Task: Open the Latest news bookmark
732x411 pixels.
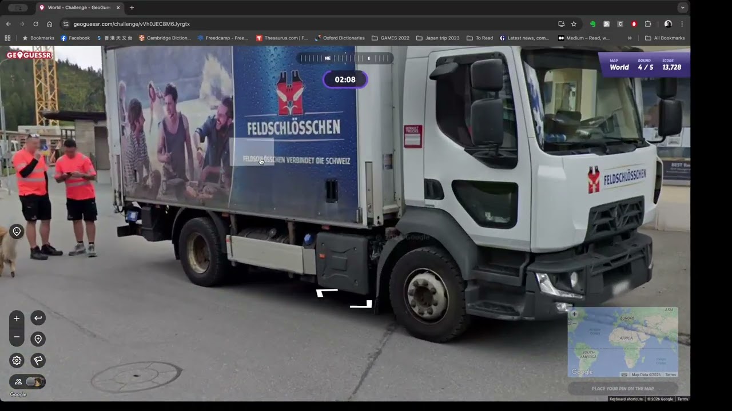Action: coord(524,38)
